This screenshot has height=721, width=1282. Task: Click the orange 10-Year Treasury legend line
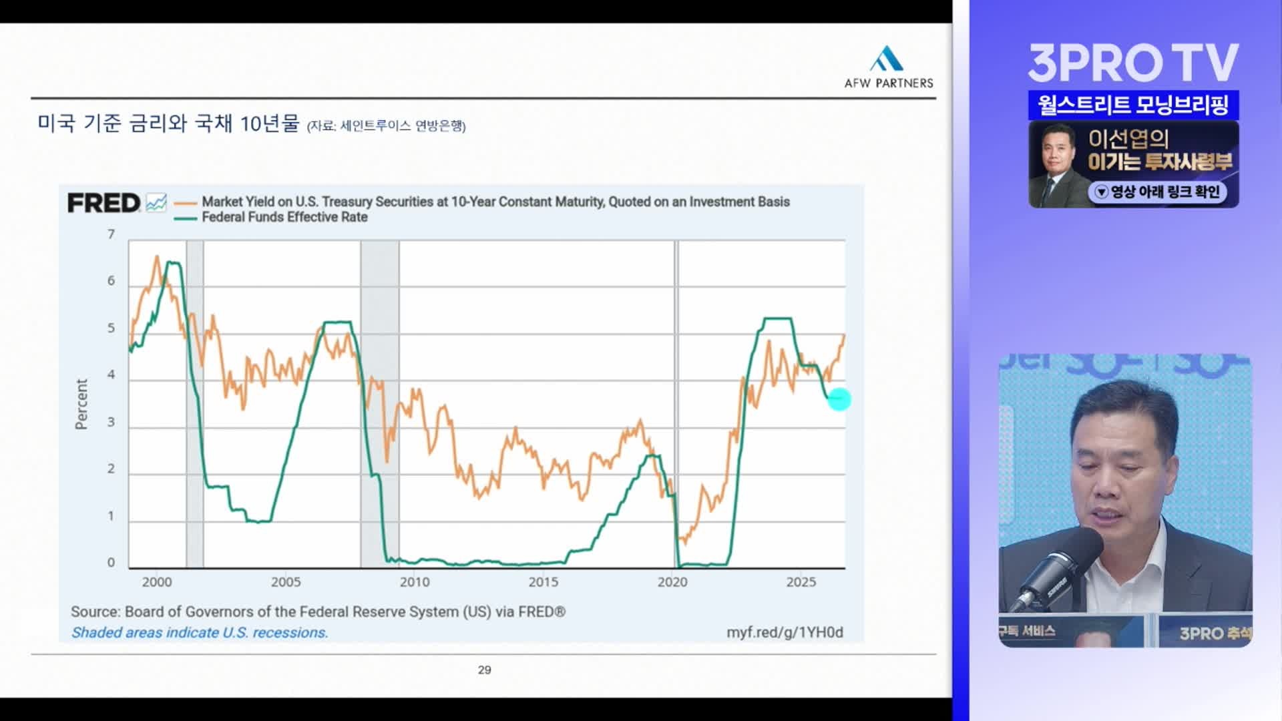click(x=185, y=202)
